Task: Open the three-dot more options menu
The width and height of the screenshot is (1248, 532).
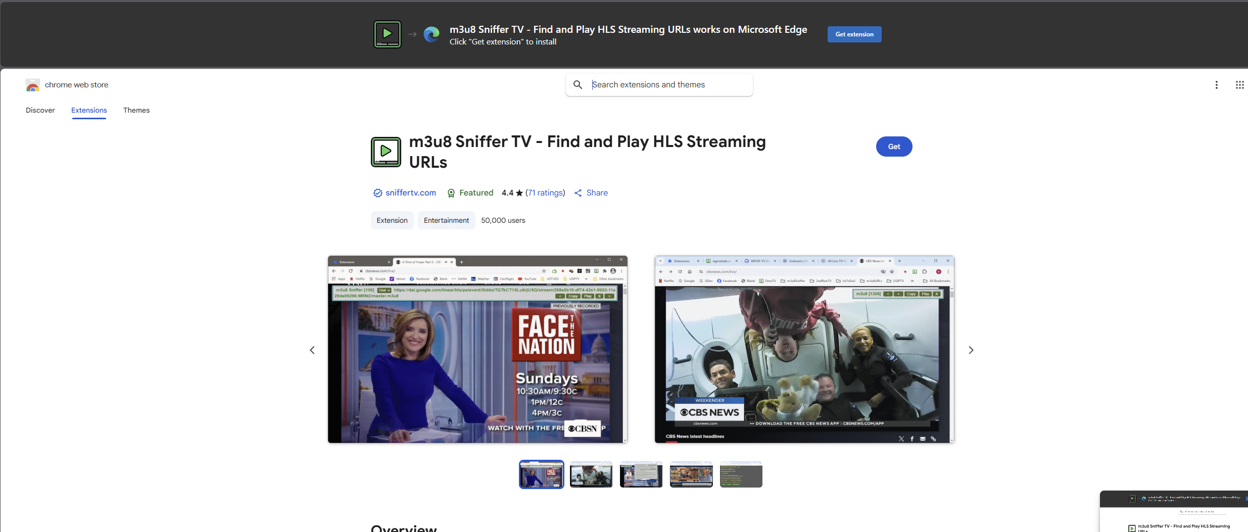Action: (1216, 85)
